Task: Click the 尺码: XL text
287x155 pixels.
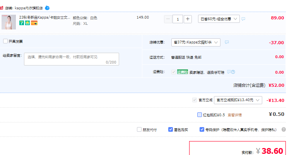Action: click(x=80, y=24)
